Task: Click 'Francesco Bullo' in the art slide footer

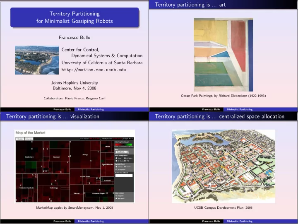Action: [211, 109]
